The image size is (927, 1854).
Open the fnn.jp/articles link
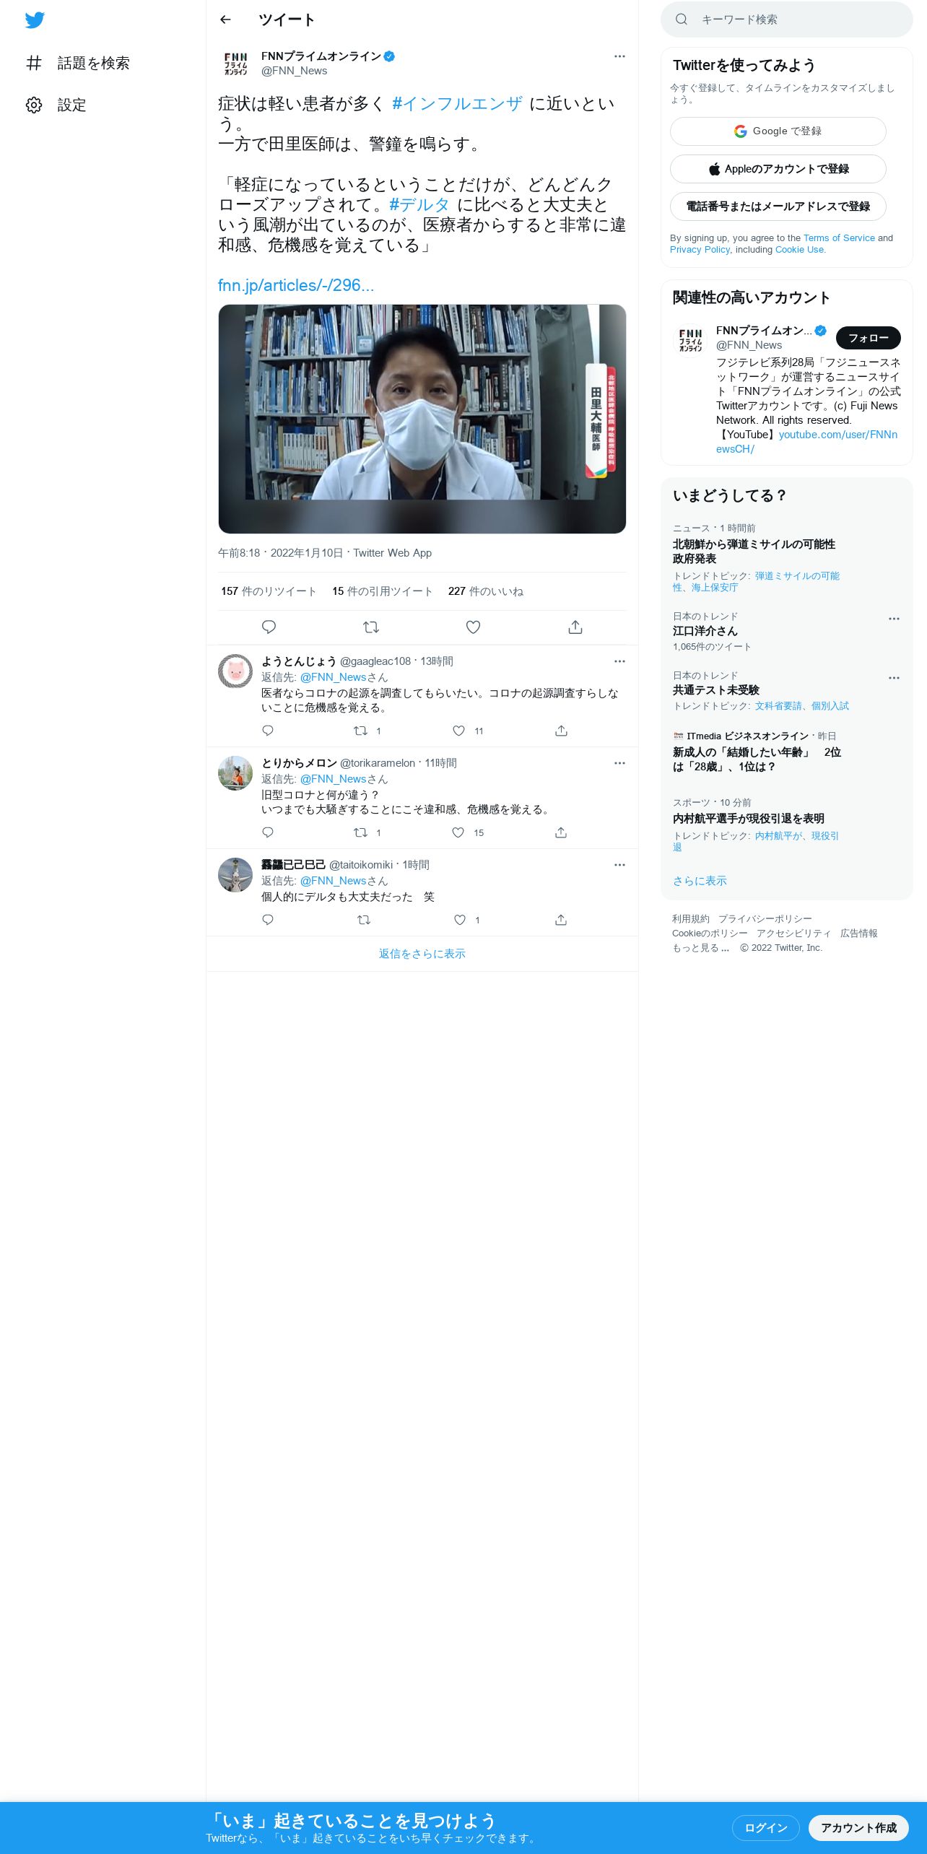pos(296,285)
